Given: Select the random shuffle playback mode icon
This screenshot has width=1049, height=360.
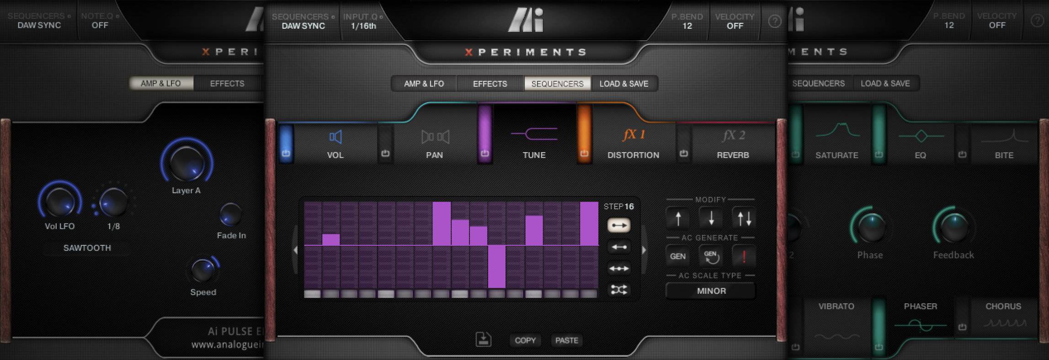Looking at the screenshot, I should tap(619, 290).
